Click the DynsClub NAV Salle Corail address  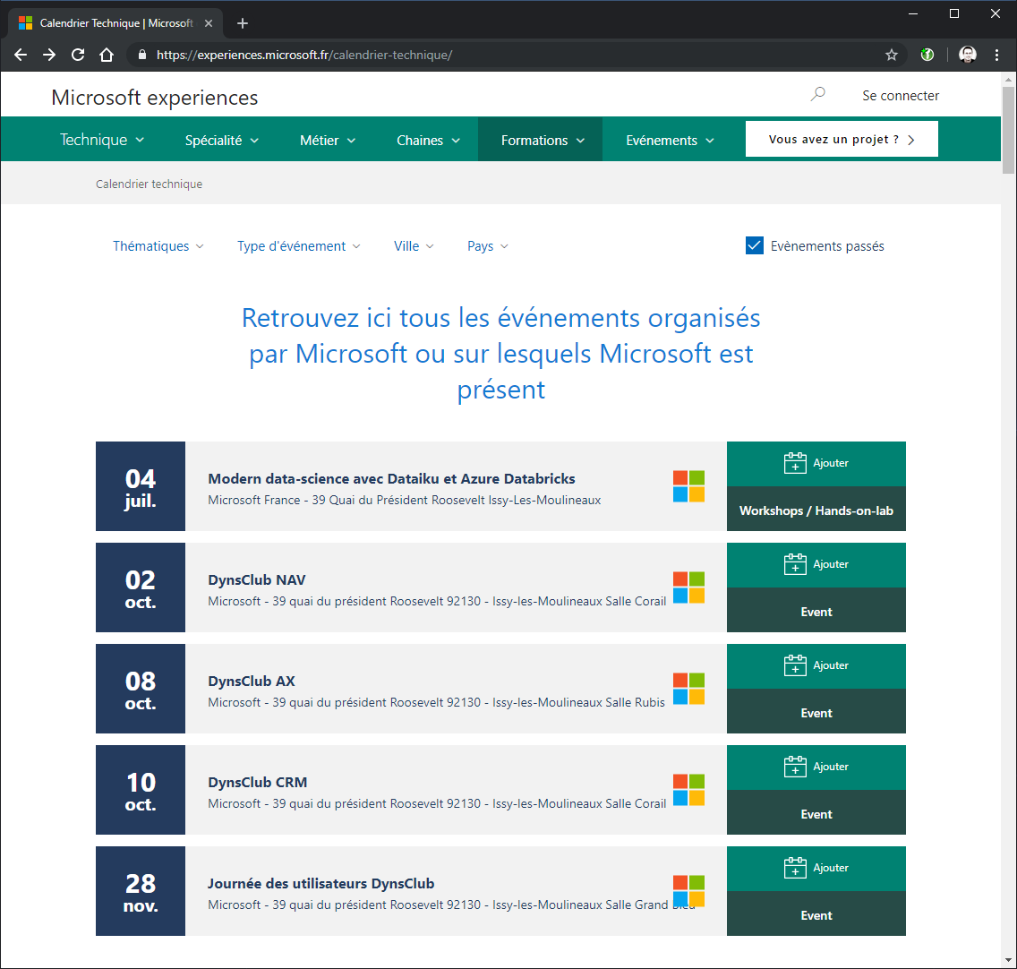click(x=437, y=602)
